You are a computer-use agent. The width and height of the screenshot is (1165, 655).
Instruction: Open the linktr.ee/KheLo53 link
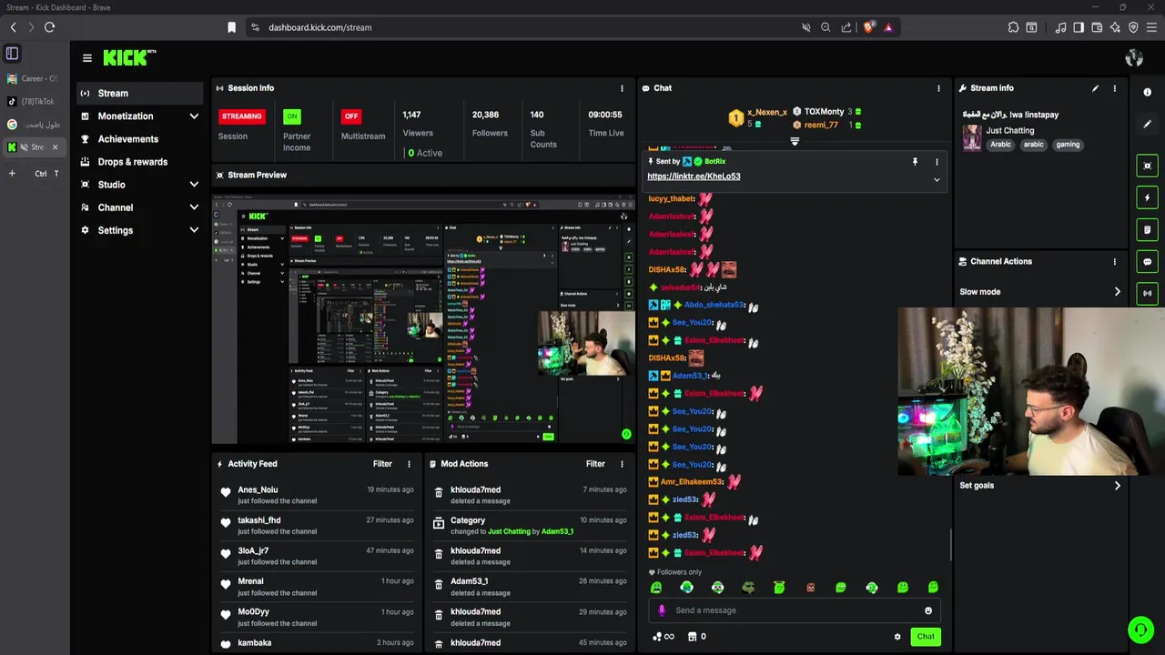click(x=694, y=176)
